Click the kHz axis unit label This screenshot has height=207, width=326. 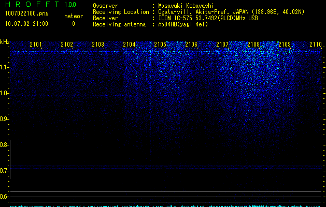pos(5,42)
